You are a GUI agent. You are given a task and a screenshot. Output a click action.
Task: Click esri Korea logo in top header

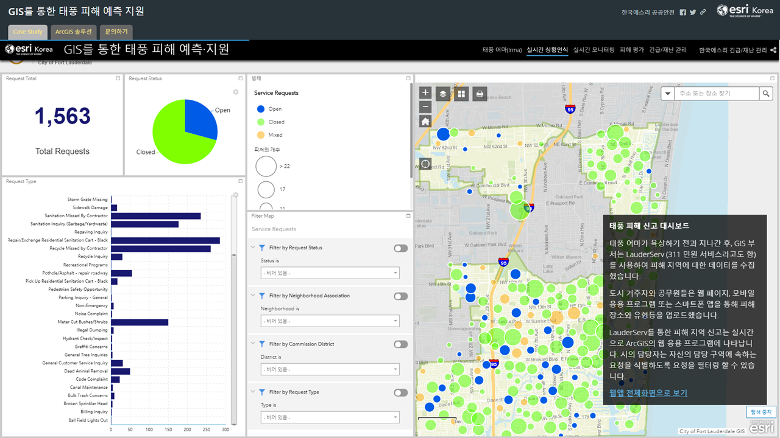coord(745,11)
